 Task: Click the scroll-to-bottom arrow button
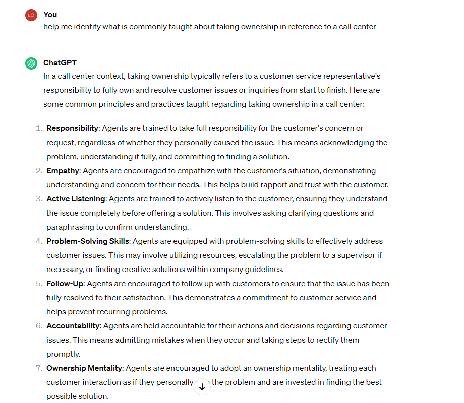coord(202,387)
